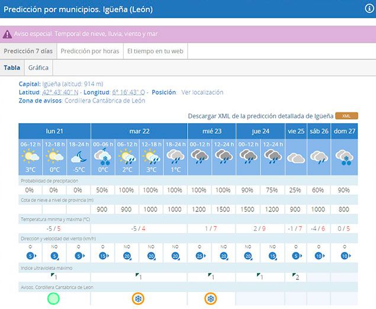The height and width of the screenshot is (309, 376).
Task: Click the longitude coordinate 6° 16' 43" O
Action: tap(128, 92)
